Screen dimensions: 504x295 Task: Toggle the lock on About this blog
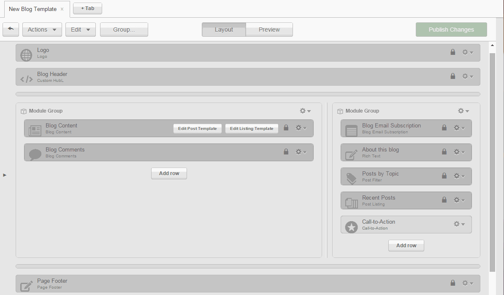coord(444,152)
